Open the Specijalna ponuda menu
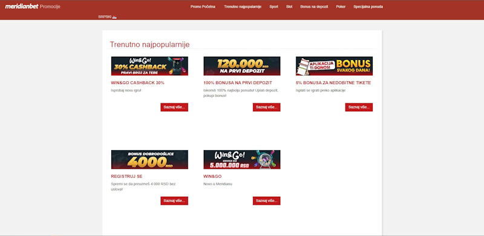484x236 pixels. point(368,7)
